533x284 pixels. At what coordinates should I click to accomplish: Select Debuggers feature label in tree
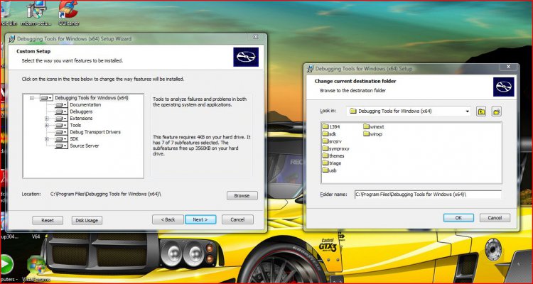pyautogui.click(x=81, y=111)
